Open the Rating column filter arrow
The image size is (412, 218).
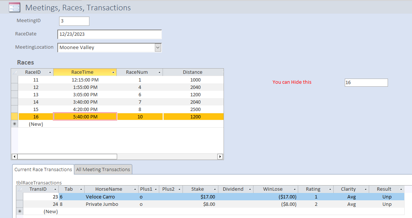[330, 189]
